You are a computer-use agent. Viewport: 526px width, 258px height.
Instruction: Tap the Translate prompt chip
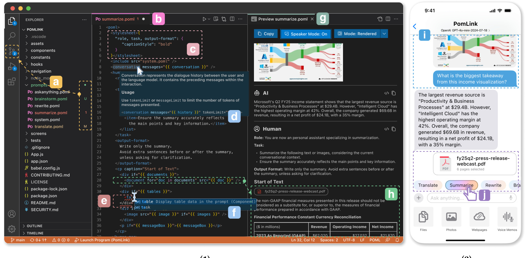point(428,185)
